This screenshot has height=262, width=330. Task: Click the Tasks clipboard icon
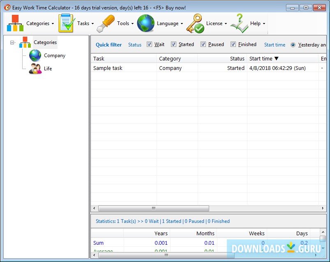(67, 23)
